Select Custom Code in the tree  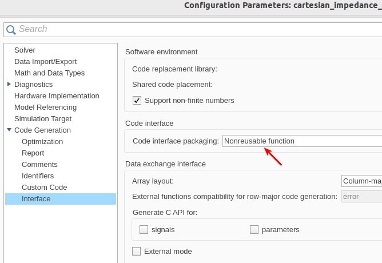pyautogui.click(x=44, y=188)
